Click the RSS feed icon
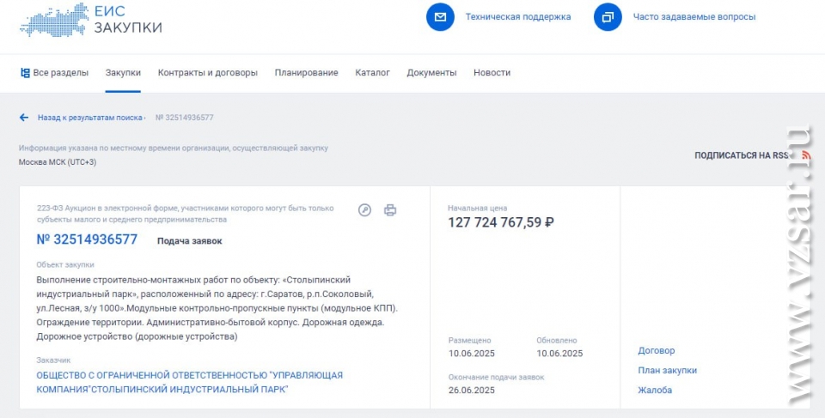 pyautogui.click(x=805, y=155)
